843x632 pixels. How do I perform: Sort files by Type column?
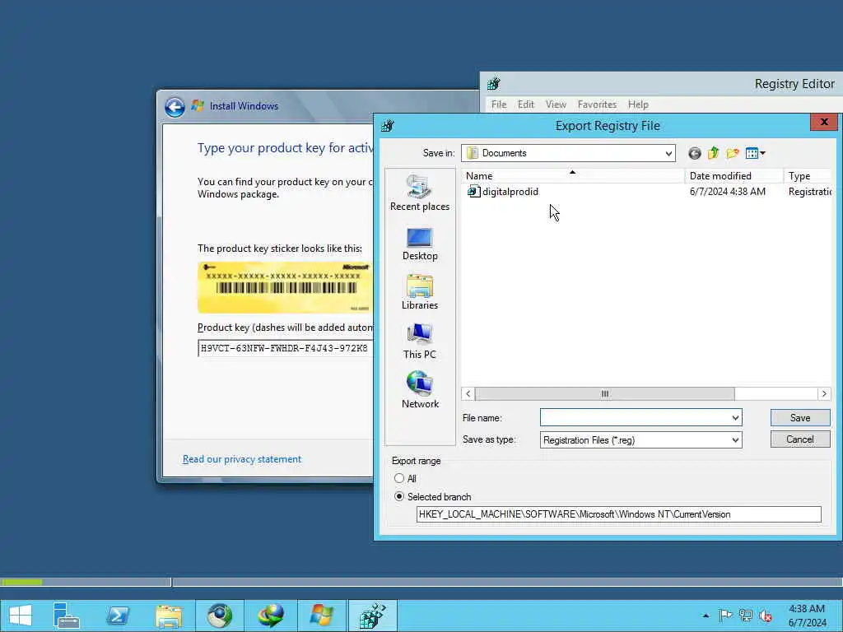click(808, 176)
